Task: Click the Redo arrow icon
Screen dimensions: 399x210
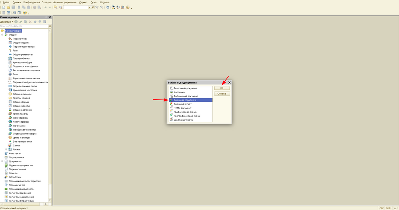Action: click(x=50, y=7)
